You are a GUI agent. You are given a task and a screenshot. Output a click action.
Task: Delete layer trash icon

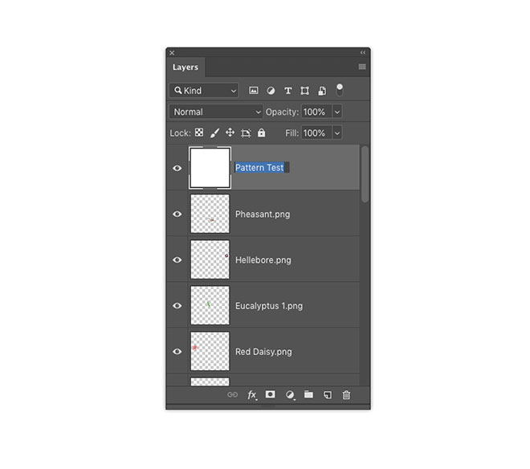click(346, 394)
